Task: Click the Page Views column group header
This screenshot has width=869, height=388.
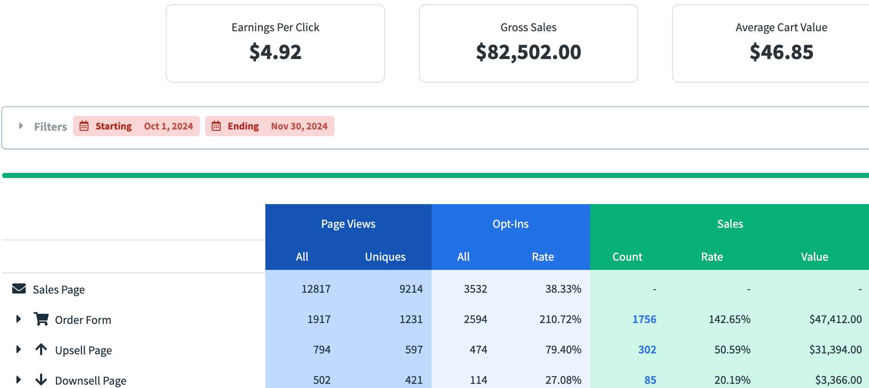Action: coord(348,224)
